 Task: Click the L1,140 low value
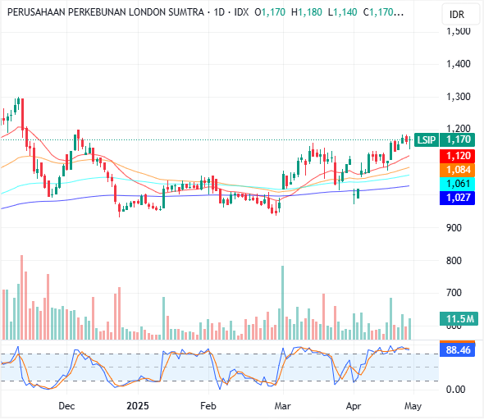(x=342, y=12)
